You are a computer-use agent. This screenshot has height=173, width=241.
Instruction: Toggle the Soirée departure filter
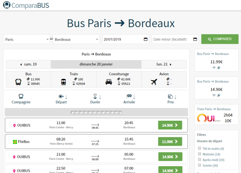coord(200,165)
